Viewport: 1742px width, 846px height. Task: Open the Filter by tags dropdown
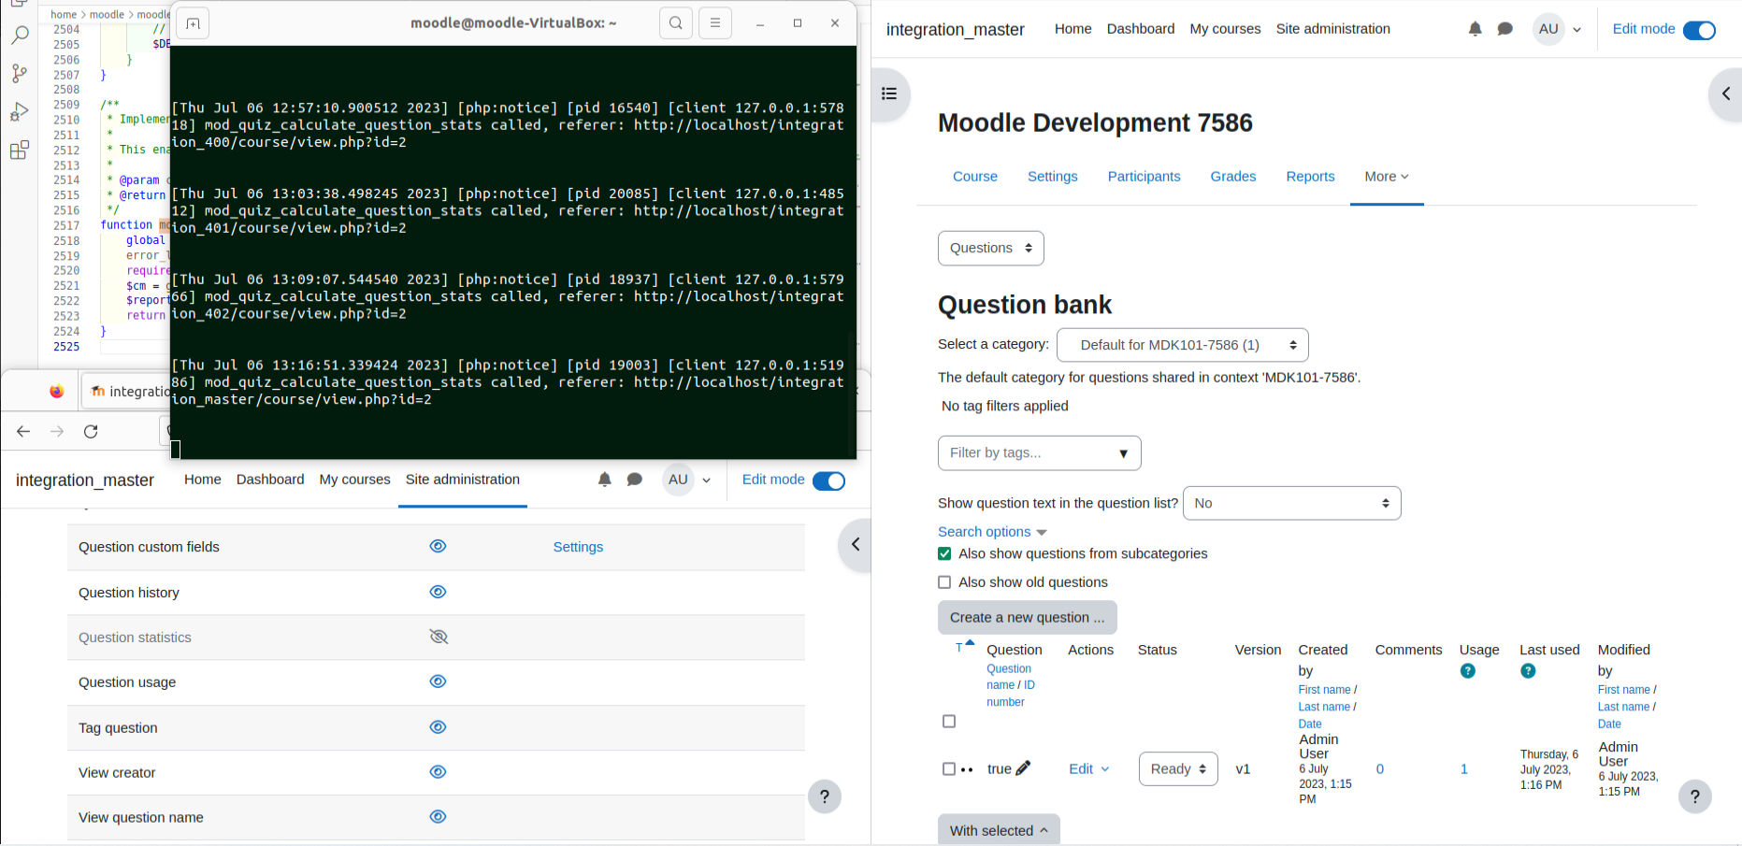(x=1040, y=453)
